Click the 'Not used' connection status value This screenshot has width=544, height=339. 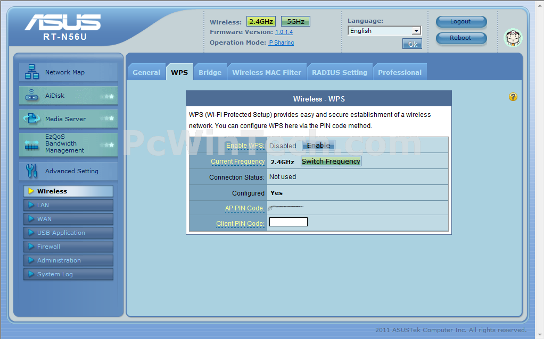coord(283,177)
